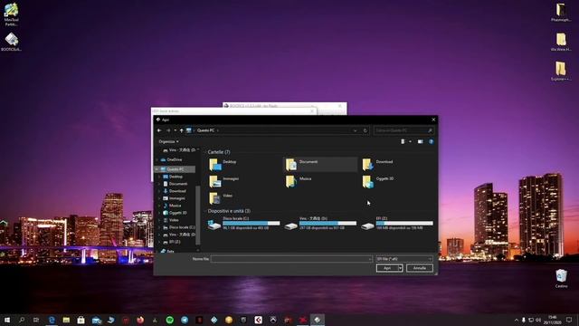Open the clock and date in taskbar
579x326 pixels.
click(553, 320)
